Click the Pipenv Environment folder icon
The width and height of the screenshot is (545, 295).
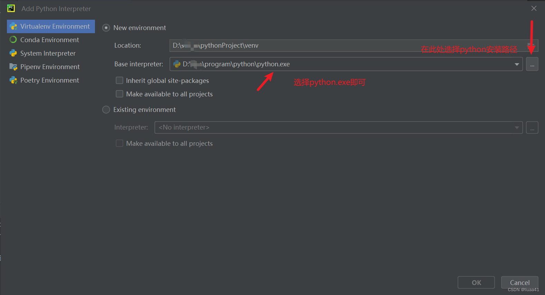pos(13,67)
